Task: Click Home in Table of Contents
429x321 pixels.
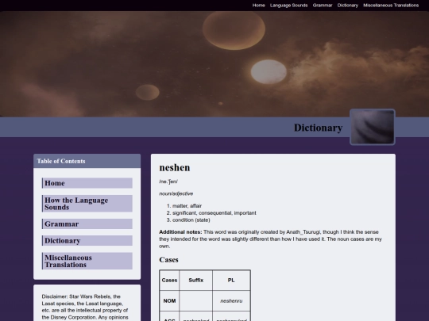Action: pyautogui.click(x=87, y=183)
